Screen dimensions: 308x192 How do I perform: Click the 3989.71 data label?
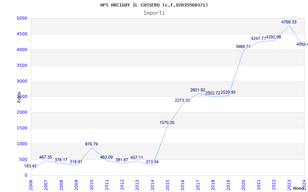tap(243, 46)
